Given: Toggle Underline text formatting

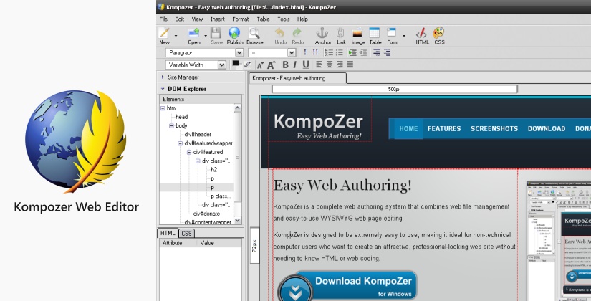Looking at the screenshot, I should coord(306,65).
